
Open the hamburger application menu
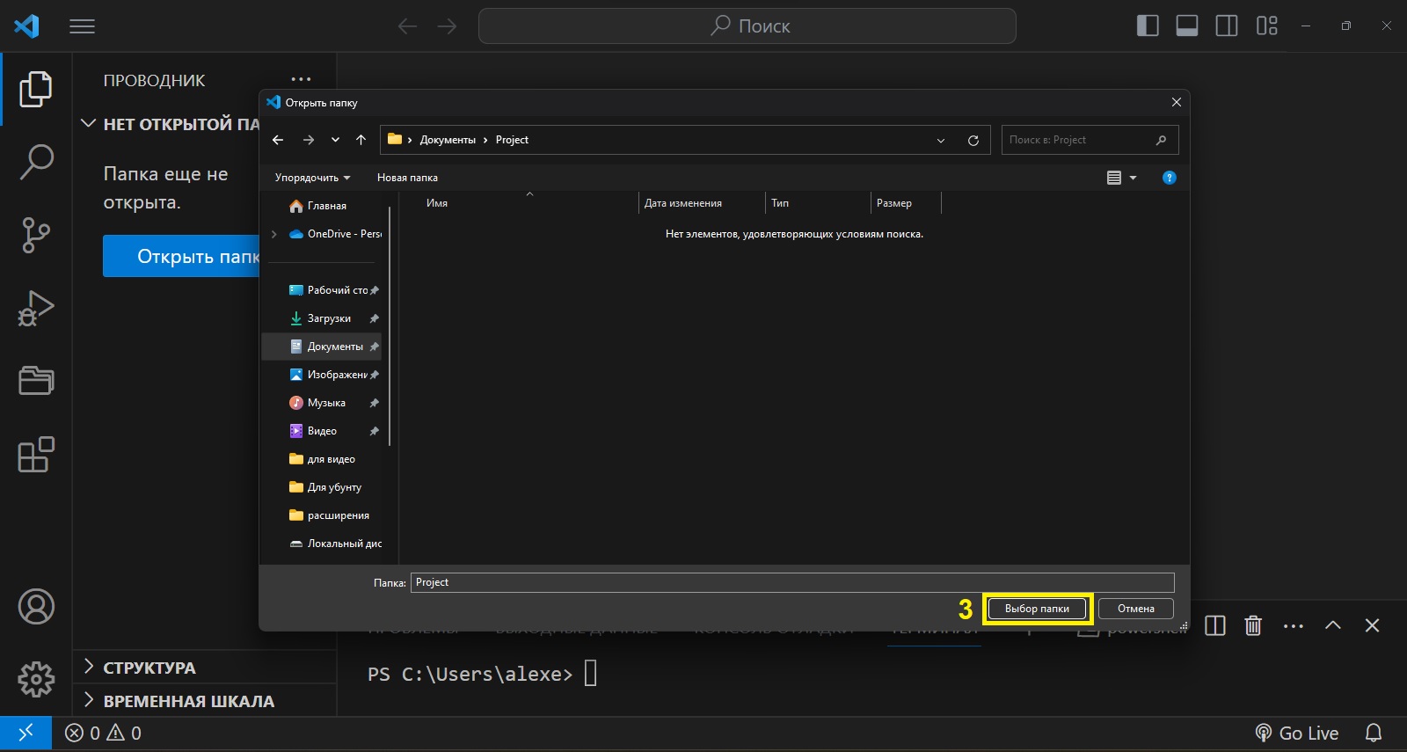click(82, 26)
